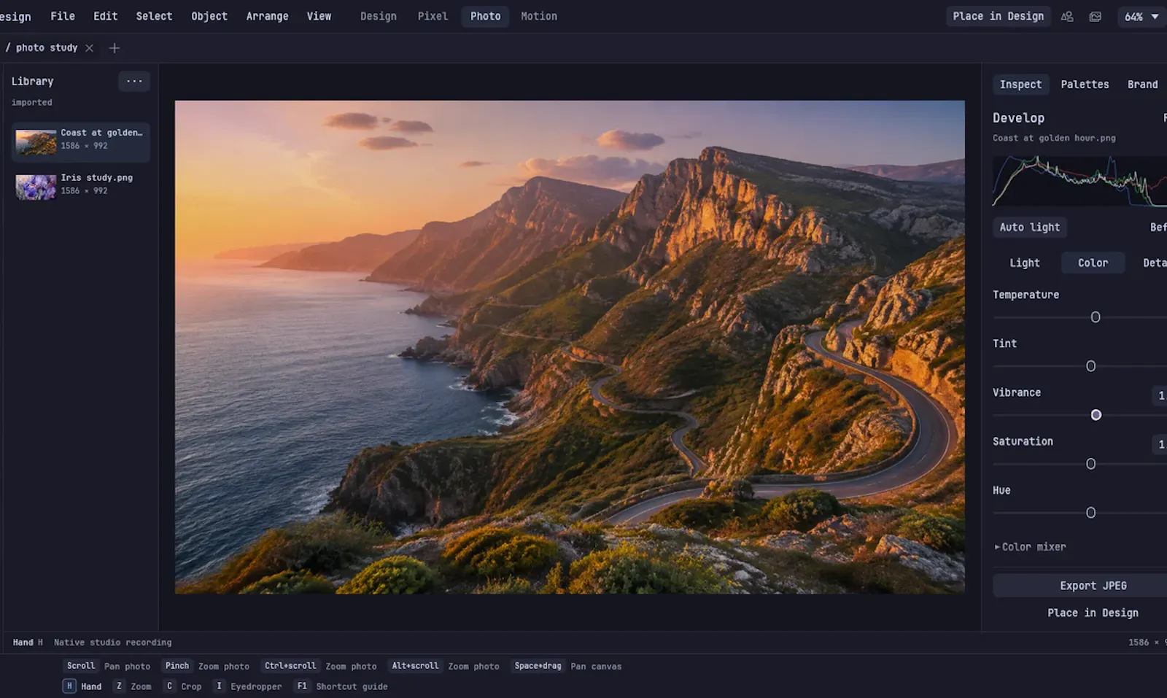The height and width of the screenshot is (698, 1167).
Task: Click the Develop section heading
Action: coord(1018,118)
